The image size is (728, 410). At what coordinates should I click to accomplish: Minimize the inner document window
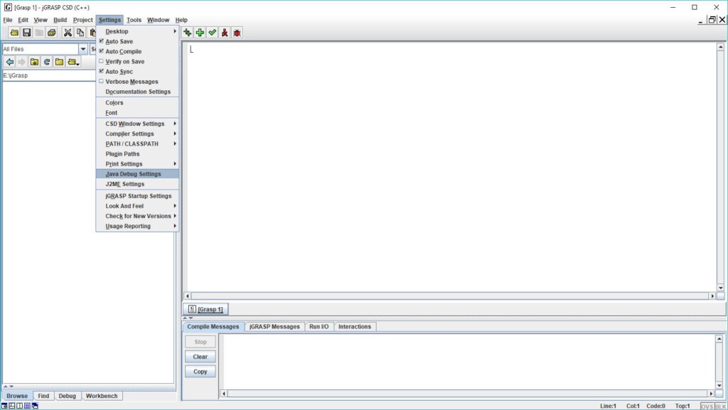coord(700,21)
